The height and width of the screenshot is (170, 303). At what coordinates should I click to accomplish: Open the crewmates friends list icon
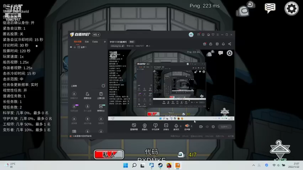tap(245, 9)
